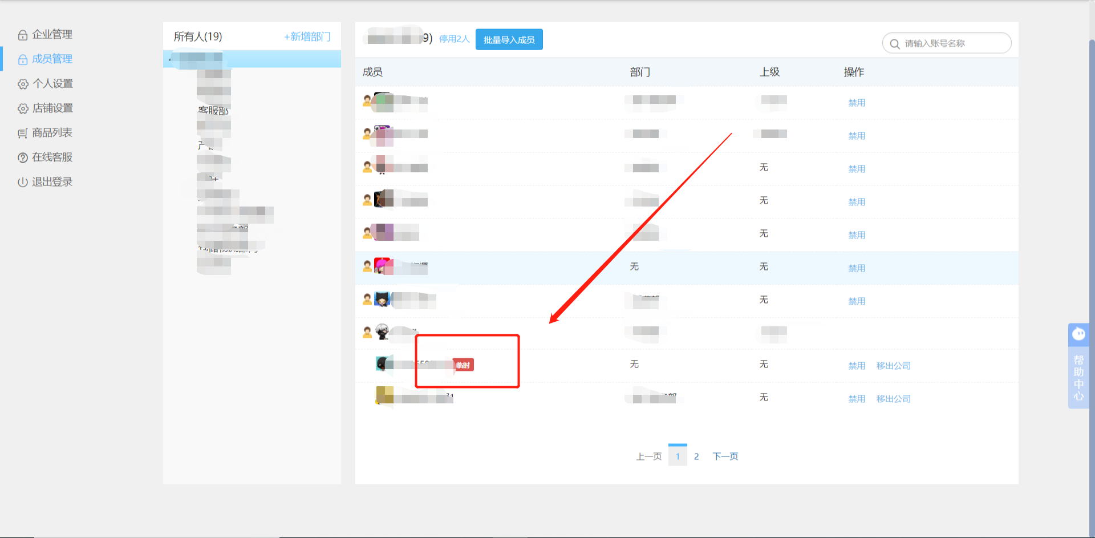This screenshot has width=1095, height=538.
Task: Open the 成员管理 menu item
Action: (x=52, y=59)
